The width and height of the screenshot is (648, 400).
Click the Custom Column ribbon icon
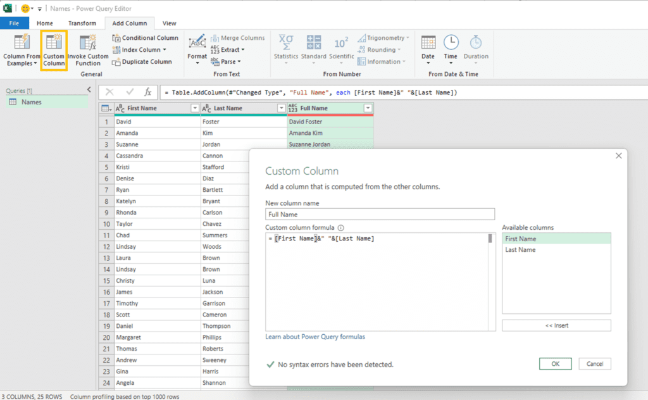click(x=54, y=50)
